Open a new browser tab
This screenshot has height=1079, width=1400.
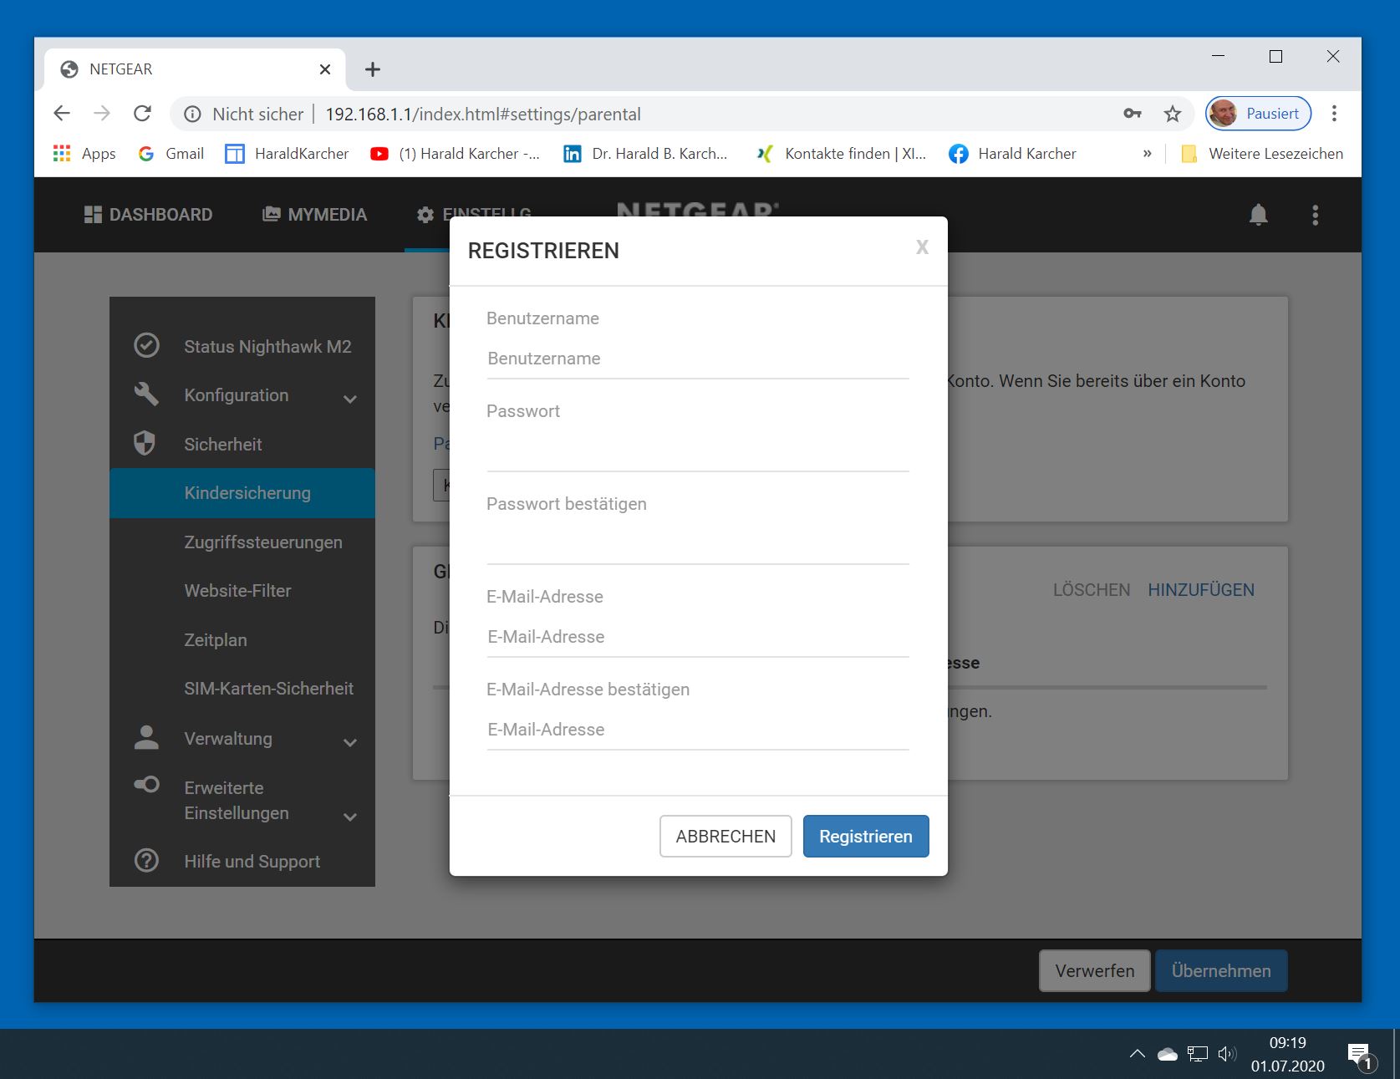(373, 69)
